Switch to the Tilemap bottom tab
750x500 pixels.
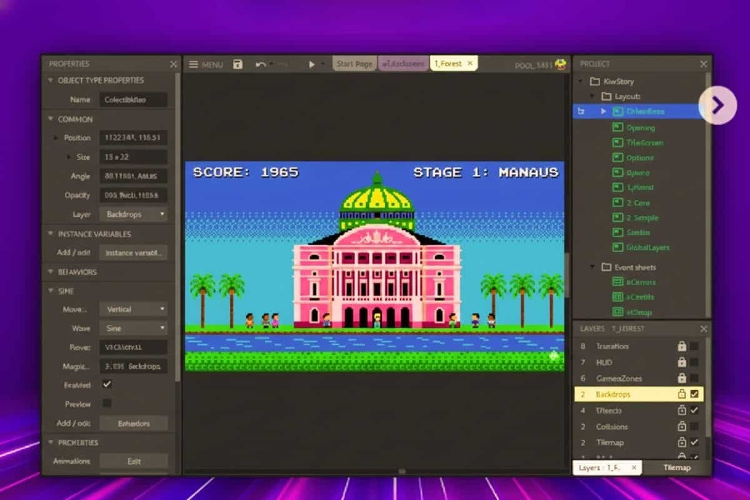pos(676,467)
